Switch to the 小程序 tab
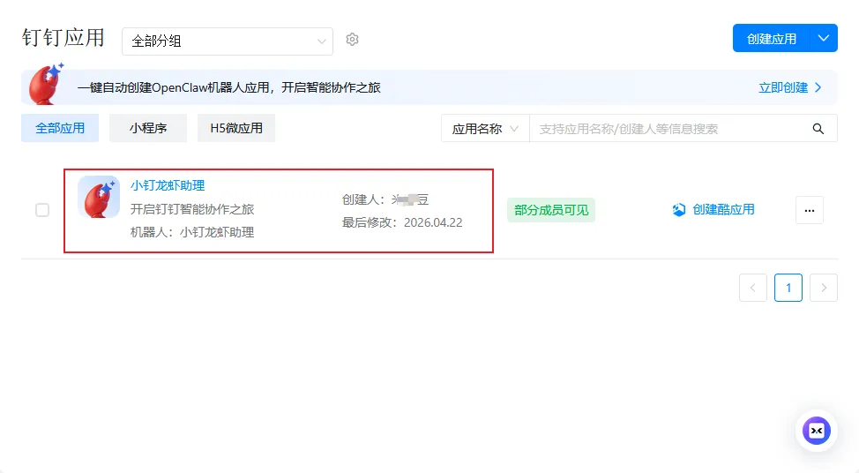This screenshot has height=473, width=859. coord(148,128)
